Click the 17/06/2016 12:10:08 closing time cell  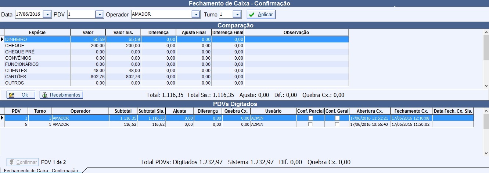[x=411, y=118]
